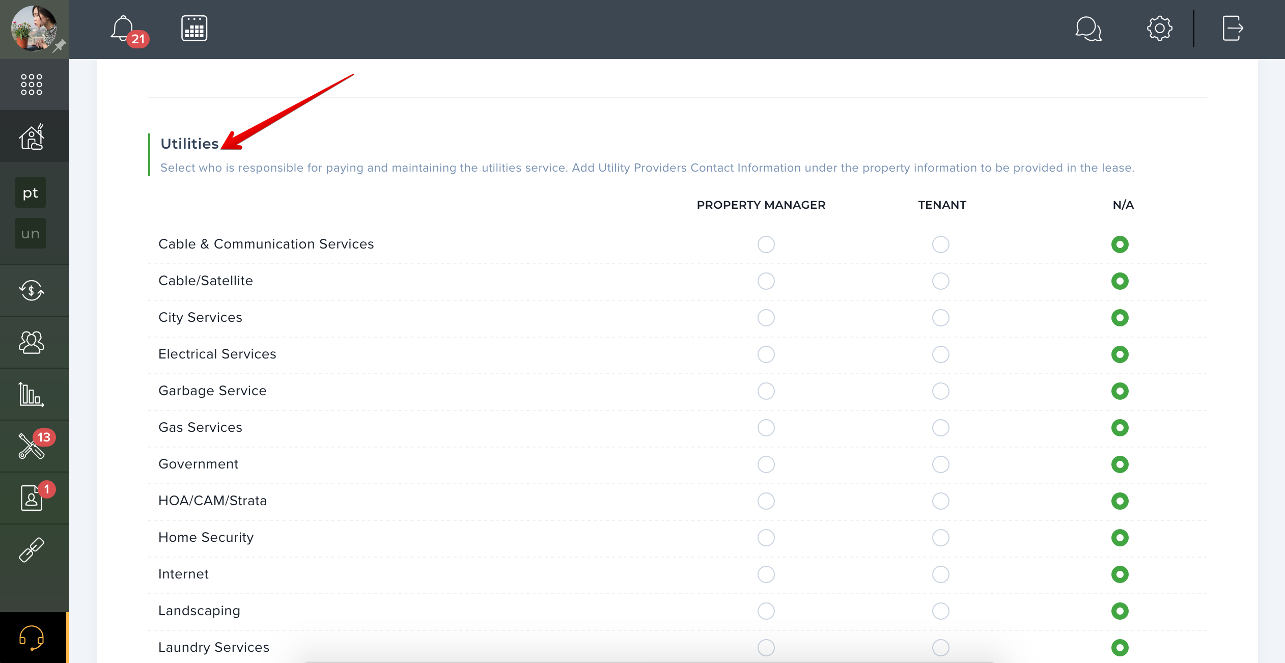Viewport: 1285px width, 663px height.
Task: Set Government to Property Manager
Action: pyautogui.click(x=766, y=464)
